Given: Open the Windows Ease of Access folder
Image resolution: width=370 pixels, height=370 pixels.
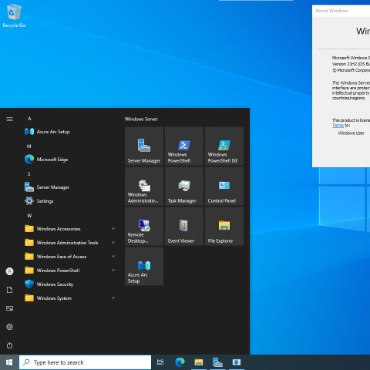Looking at the screenshot, I should [x=69, y=257].
